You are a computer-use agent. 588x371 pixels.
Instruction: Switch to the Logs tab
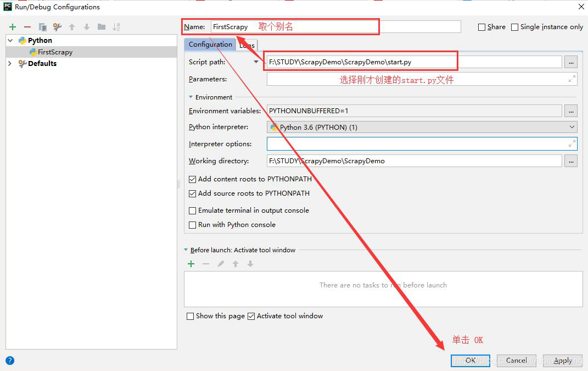tap(247, 45)
